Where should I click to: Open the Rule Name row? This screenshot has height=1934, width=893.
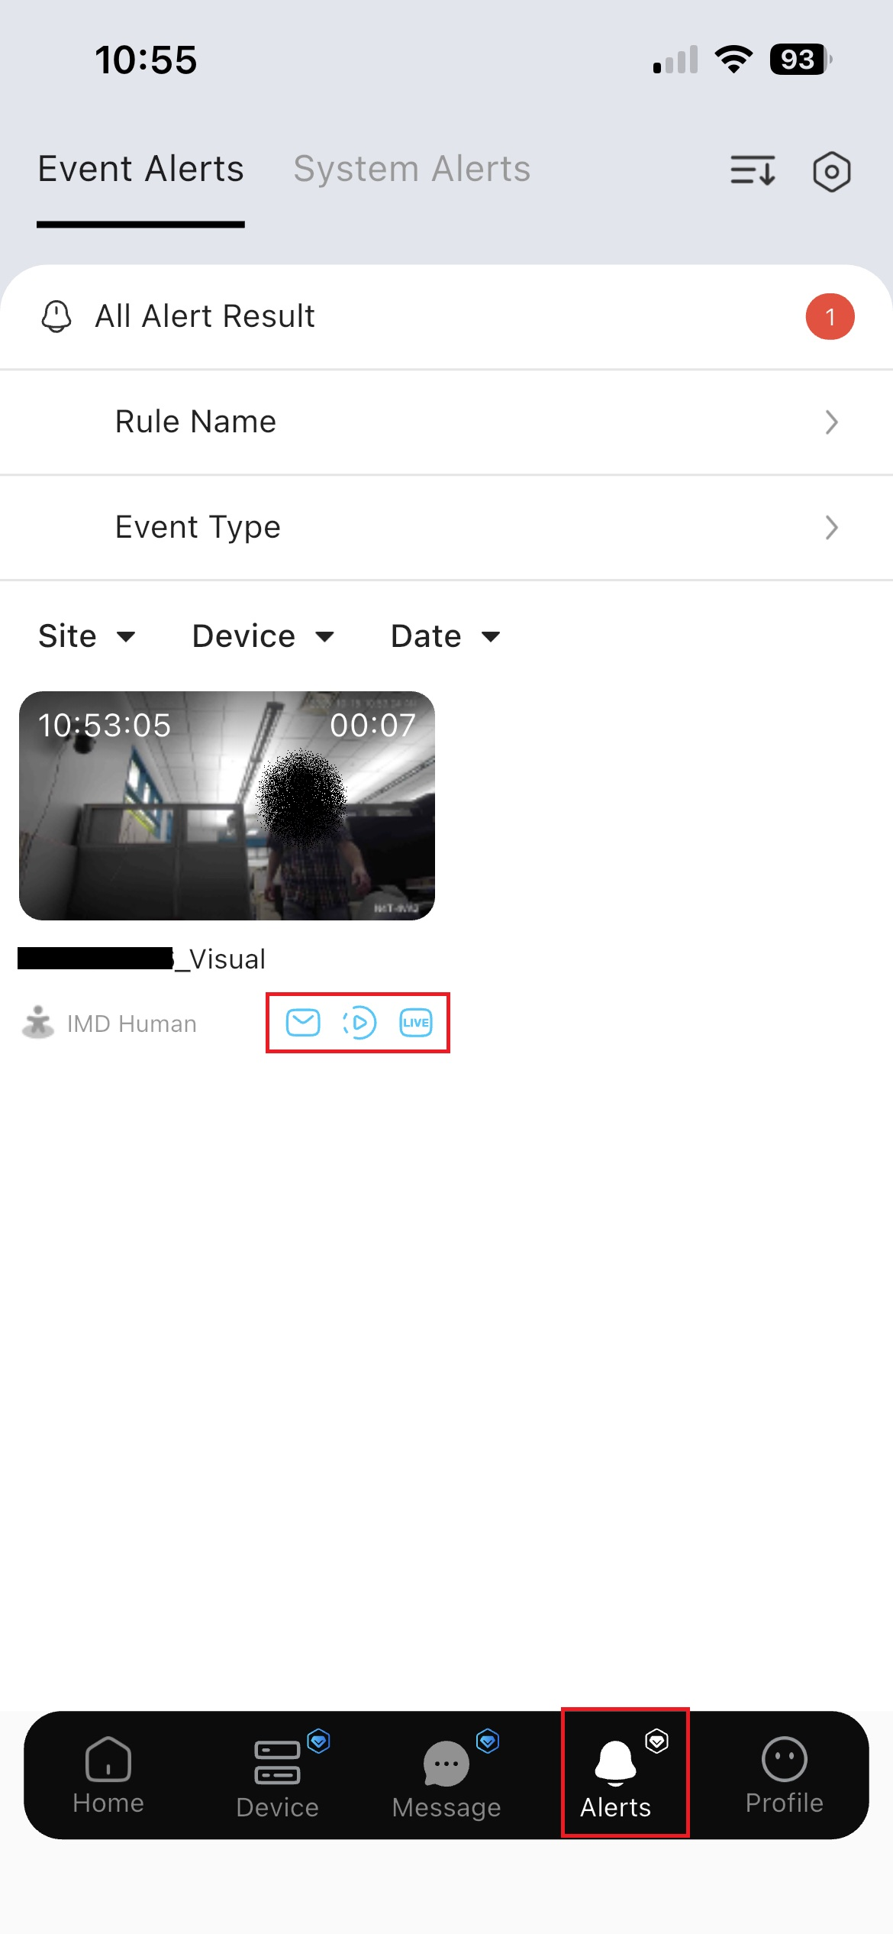[x=446, y=422]
